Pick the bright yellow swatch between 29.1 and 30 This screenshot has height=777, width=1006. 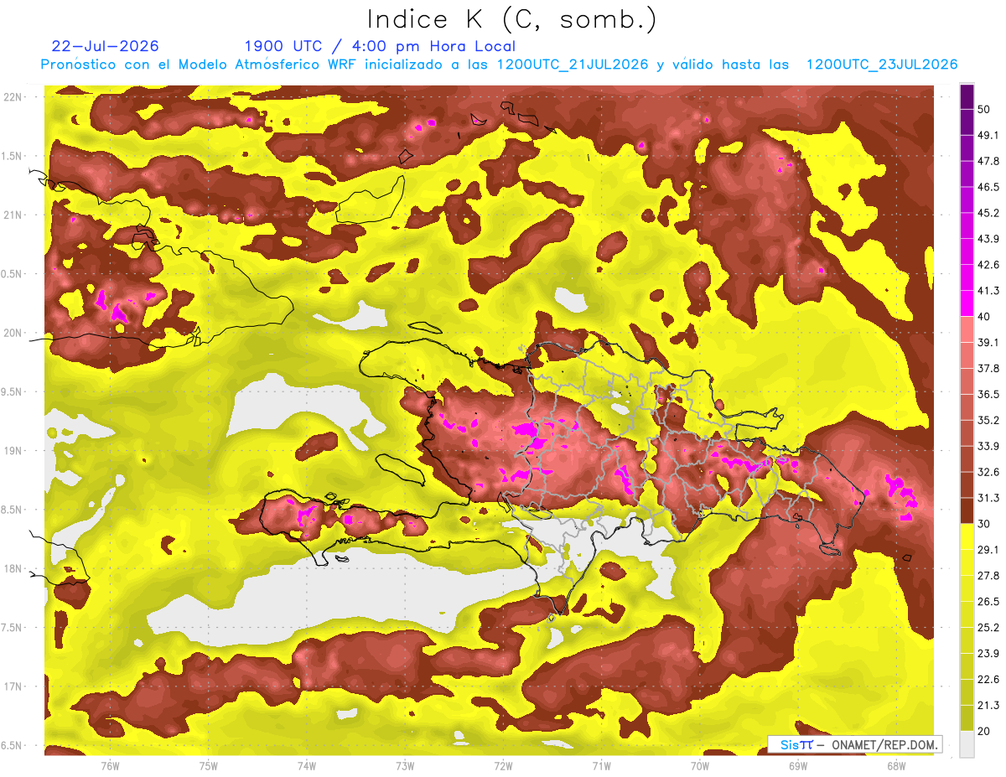(x=967, y=536)
